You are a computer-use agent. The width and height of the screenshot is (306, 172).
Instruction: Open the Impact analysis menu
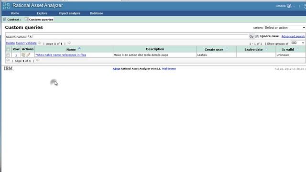[x=69, y=13]
